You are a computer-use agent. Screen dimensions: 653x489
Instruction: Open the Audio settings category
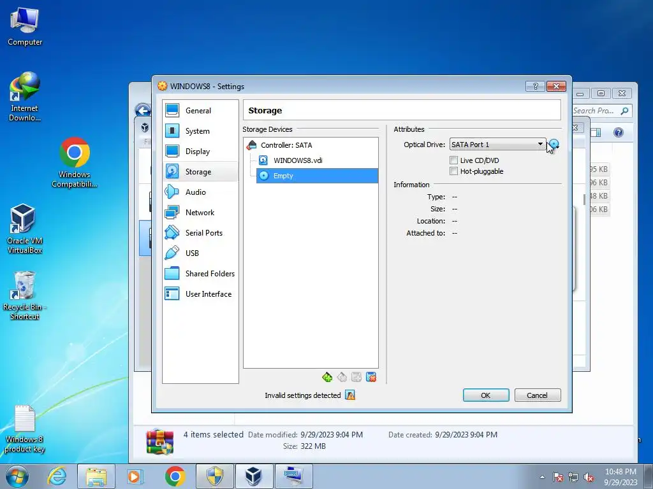point(200,192)
